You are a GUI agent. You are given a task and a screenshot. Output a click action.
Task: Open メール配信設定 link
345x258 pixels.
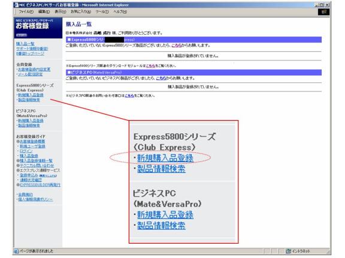[31, 74]
